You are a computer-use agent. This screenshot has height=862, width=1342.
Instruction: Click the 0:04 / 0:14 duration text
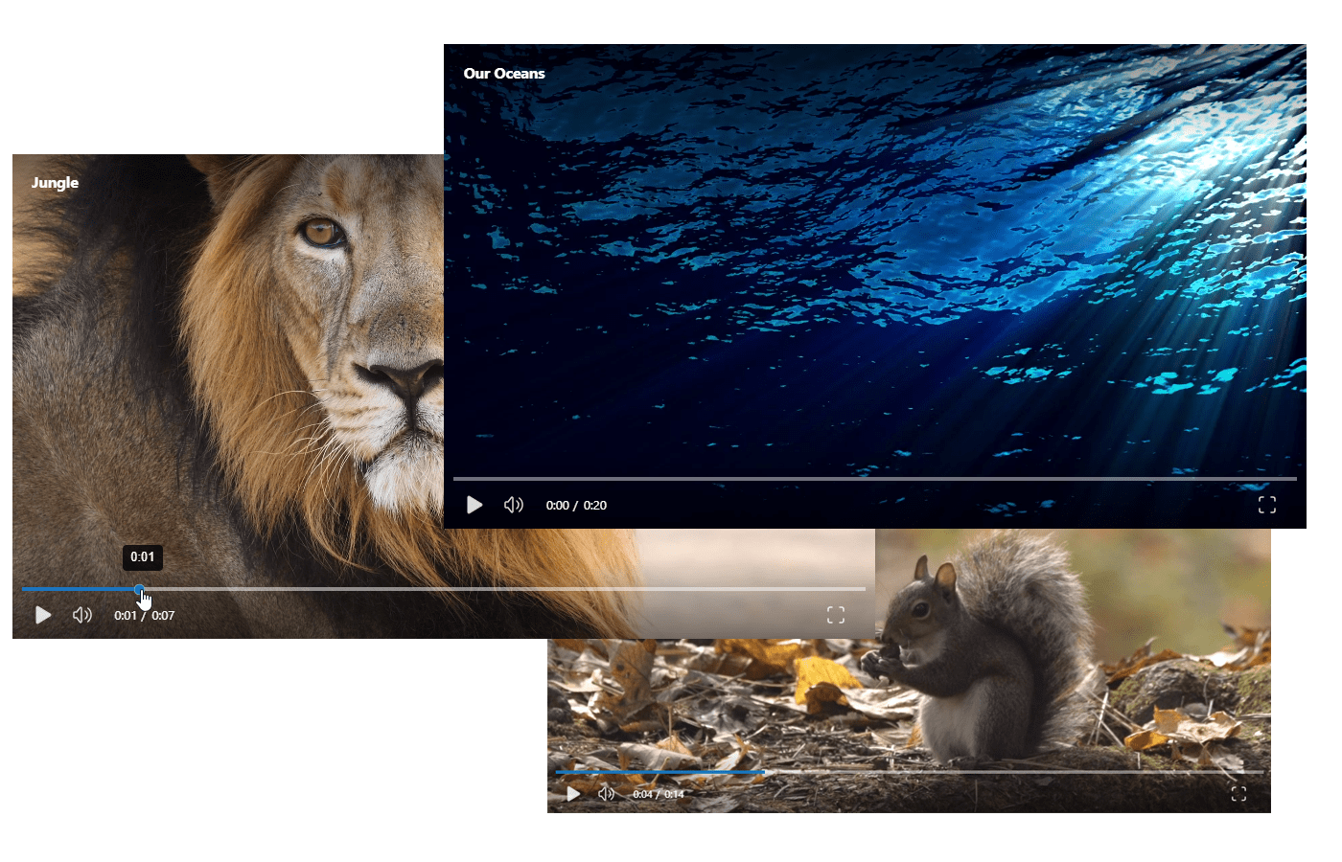pyautogui.click(x=659, y=794)
